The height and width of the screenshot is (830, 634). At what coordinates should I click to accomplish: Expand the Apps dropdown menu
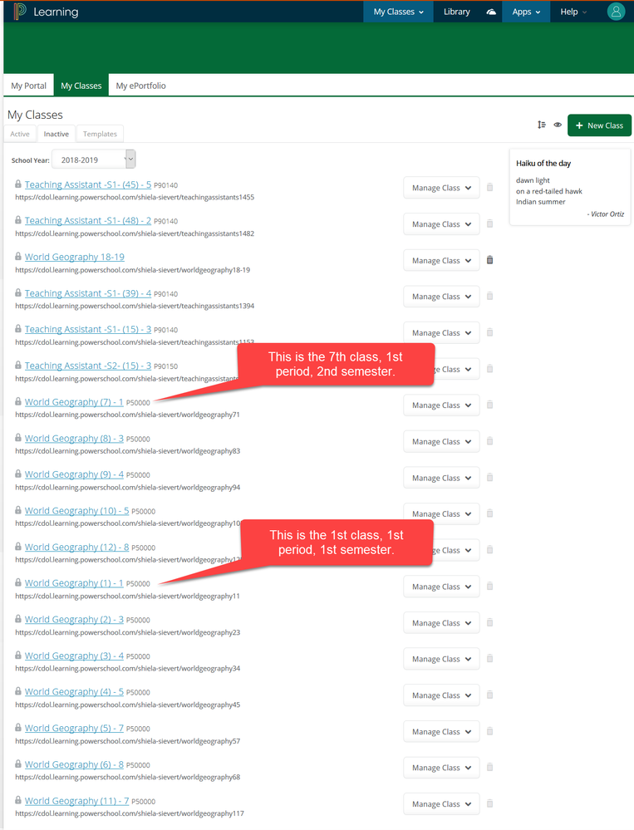click(x=525, y=12)
